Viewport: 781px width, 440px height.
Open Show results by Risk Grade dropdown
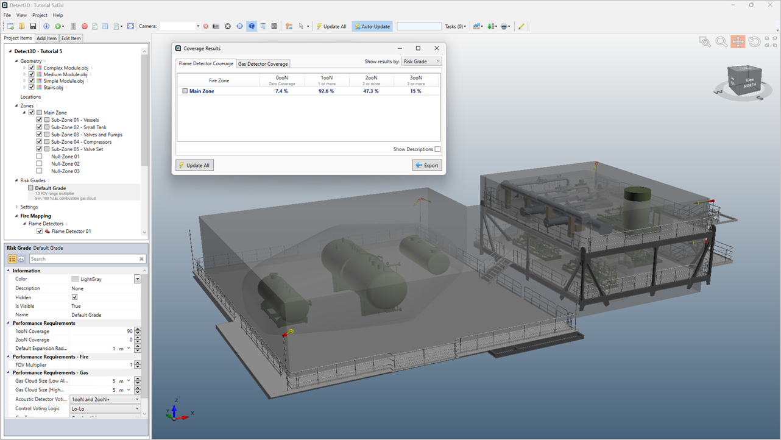click(422, 62)
